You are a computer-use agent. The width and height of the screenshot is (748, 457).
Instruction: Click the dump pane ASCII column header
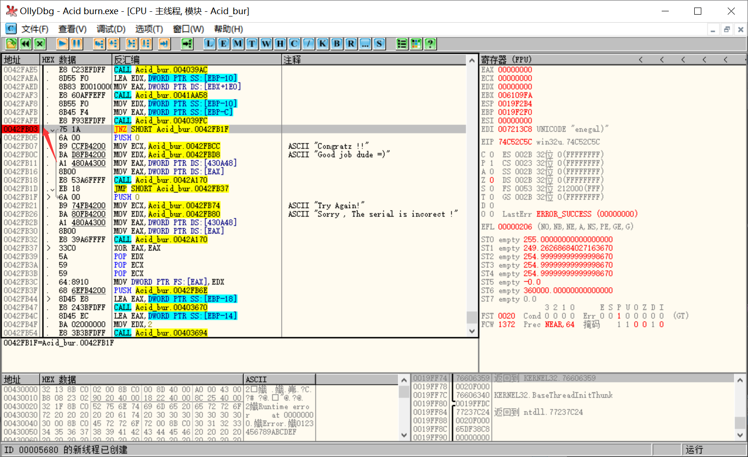(x=279, y=379)
